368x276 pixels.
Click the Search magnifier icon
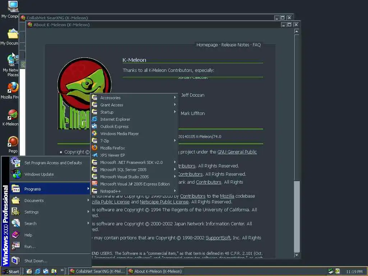tap(16, 224)
